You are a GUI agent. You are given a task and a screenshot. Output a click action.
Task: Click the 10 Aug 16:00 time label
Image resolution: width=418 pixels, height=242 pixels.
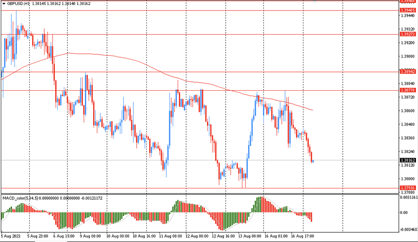point(144,236)
